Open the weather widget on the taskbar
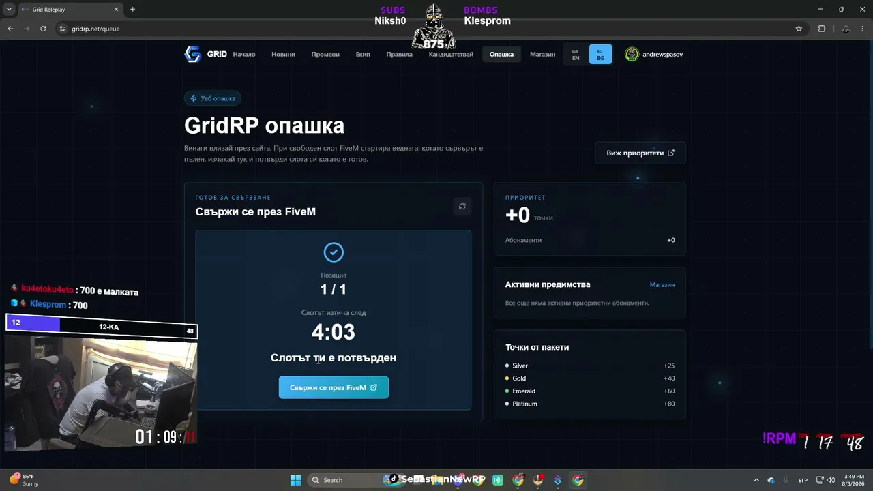 pyautogui.click(x=24, y=480)
